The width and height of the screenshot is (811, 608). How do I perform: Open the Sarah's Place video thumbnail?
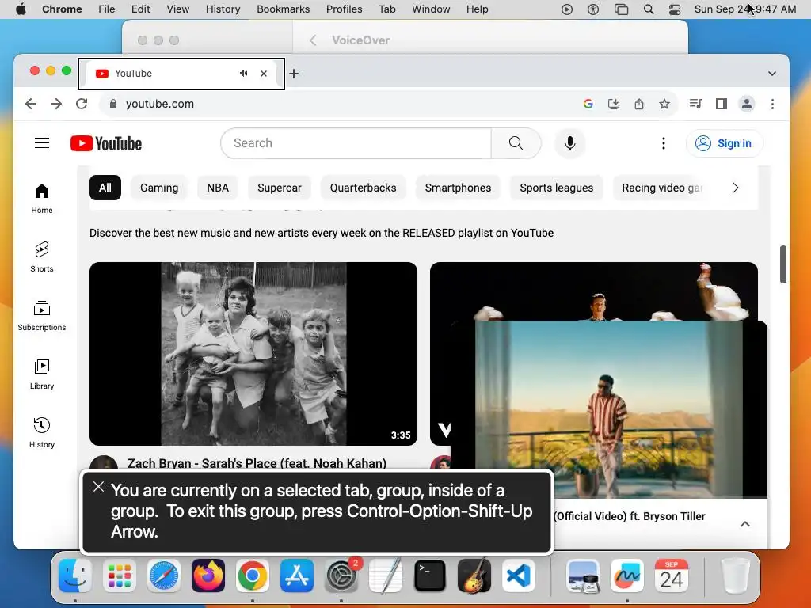point(253,354)
